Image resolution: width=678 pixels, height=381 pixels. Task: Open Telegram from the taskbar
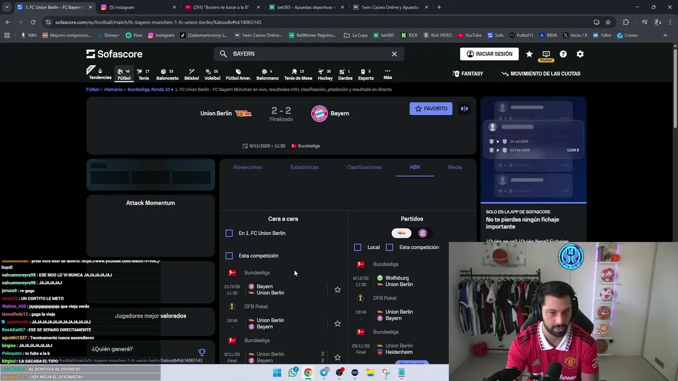pyautogui.click(x=324, y=373)
